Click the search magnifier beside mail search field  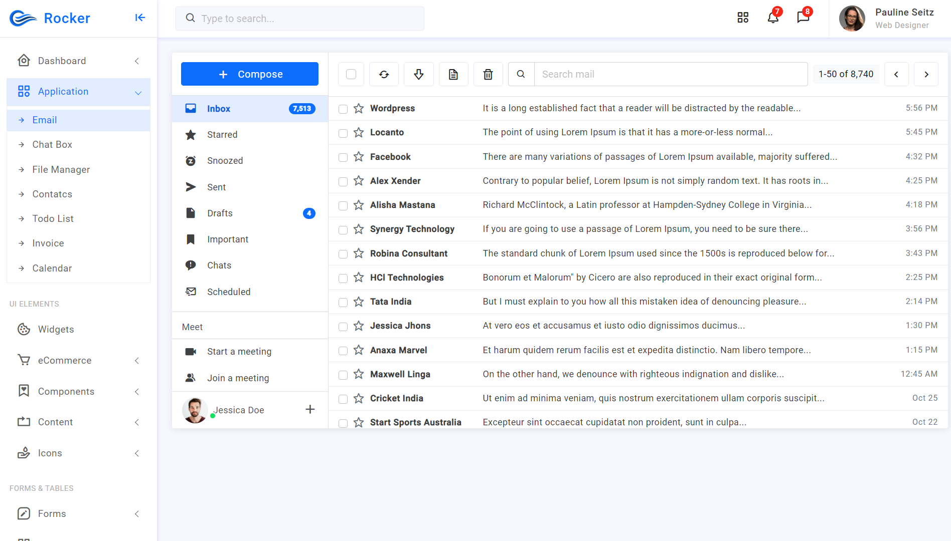click(x=521, y=74)
